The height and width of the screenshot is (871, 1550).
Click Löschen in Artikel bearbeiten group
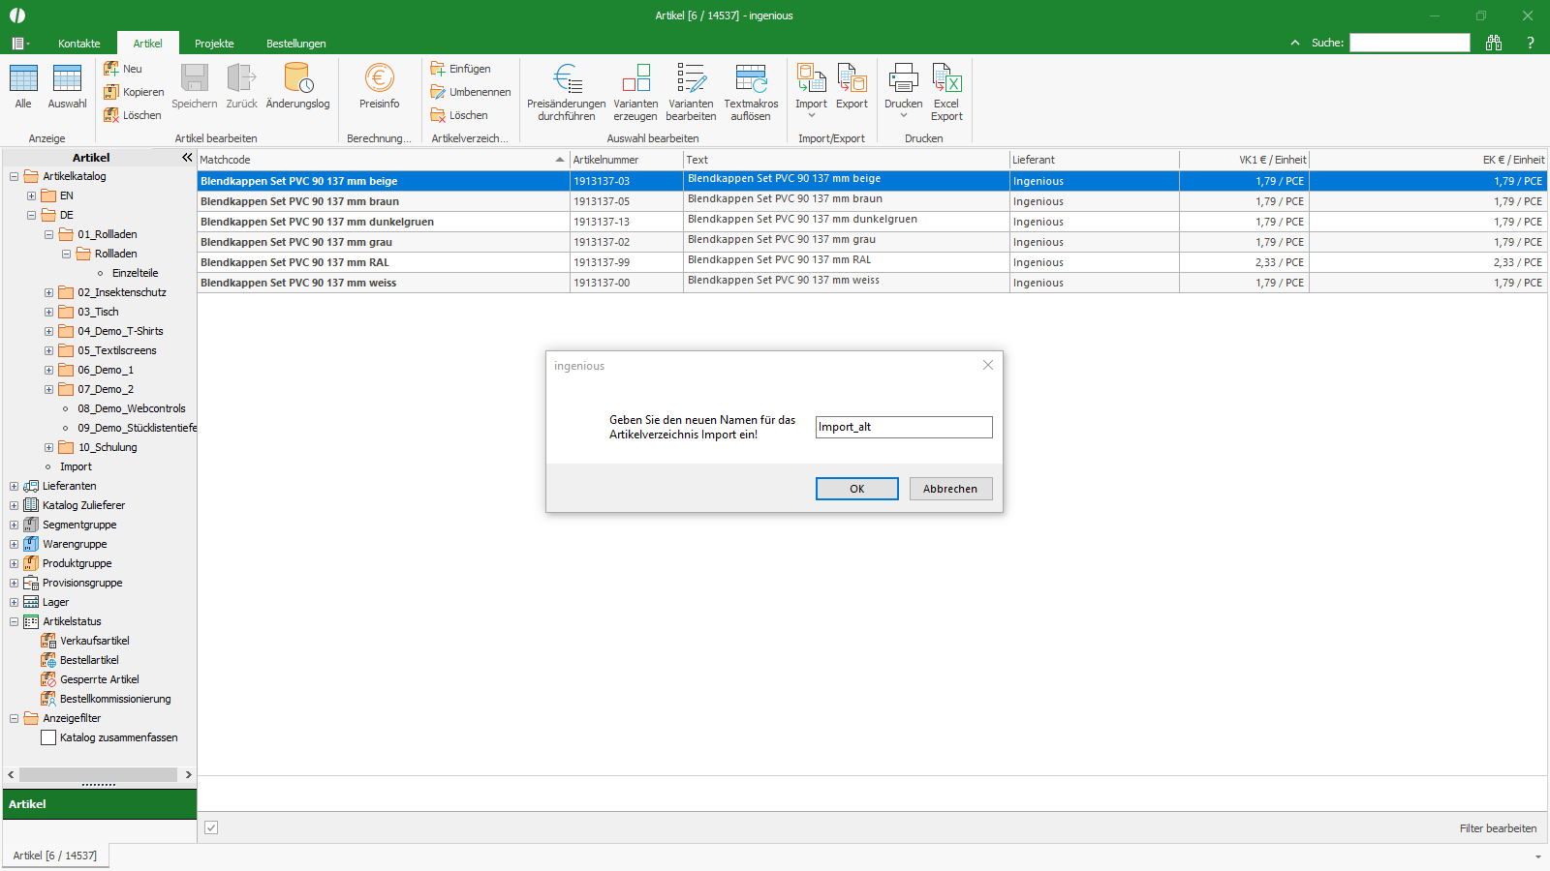click(x=133, y=115)
